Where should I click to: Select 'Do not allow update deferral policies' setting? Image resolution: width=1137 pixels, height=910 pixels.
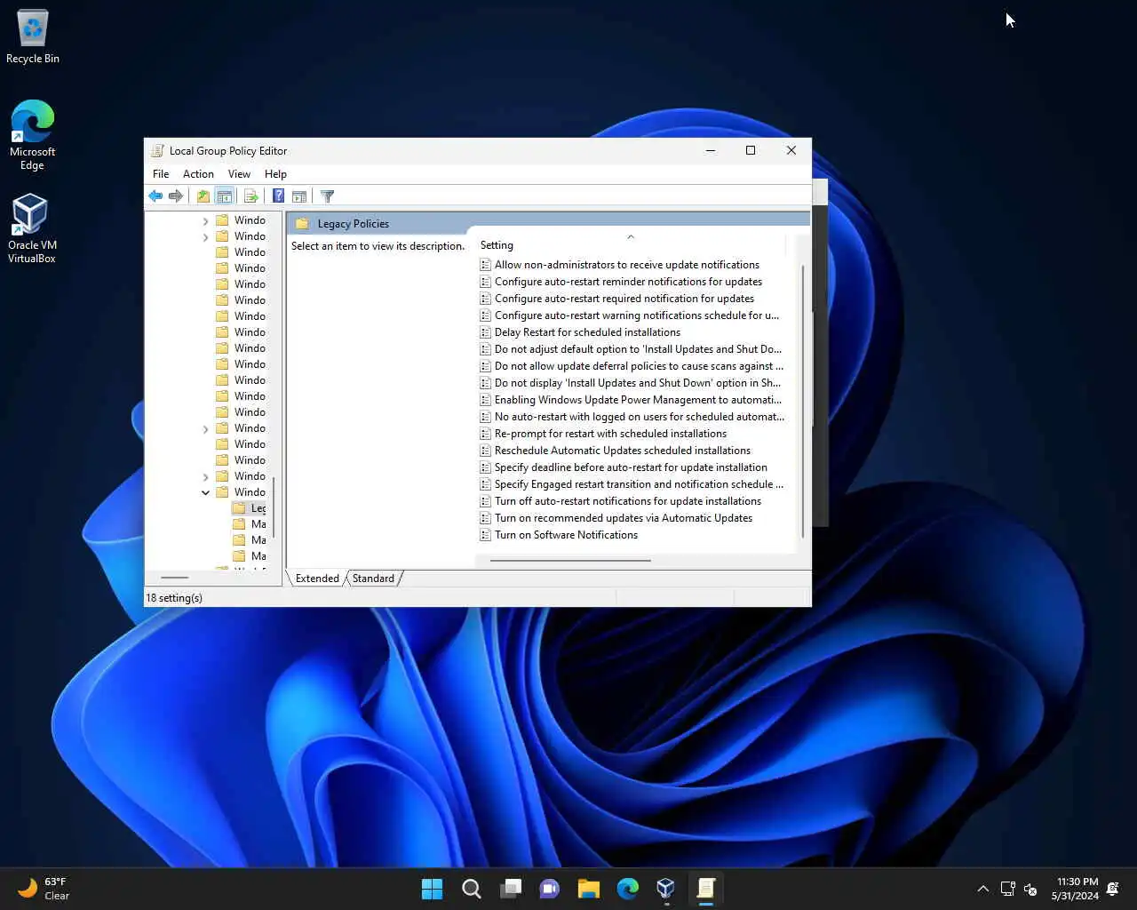tap(632, 366)
